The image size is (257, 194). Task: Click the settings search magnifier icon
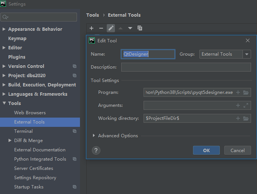pos(5,17)
